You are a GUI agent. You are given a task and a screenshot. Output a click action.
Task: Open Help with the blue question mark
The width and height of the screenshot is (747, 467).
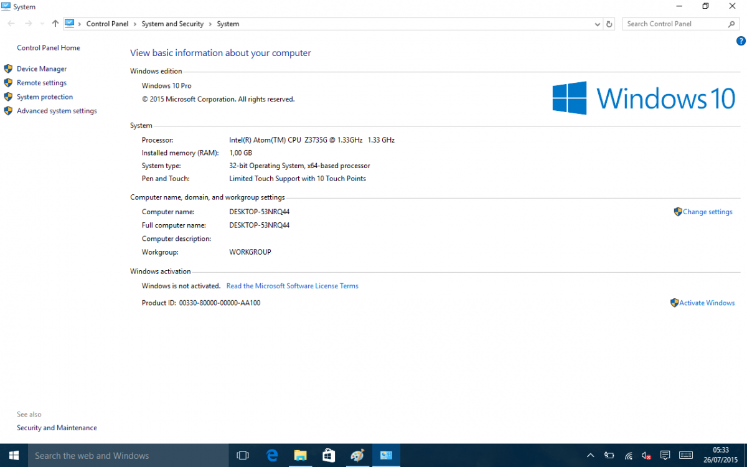click(x=741, y=41)
